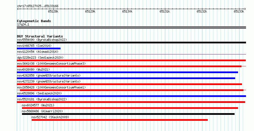Click the 65128k ruler position
This screenshot has height=131, width=254.
[53, 11]
